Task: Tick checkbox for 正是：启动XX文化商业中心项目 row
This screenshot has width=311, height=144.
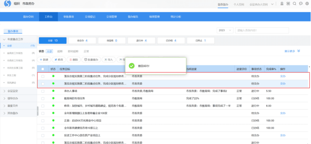Action: tap(43, 121)
